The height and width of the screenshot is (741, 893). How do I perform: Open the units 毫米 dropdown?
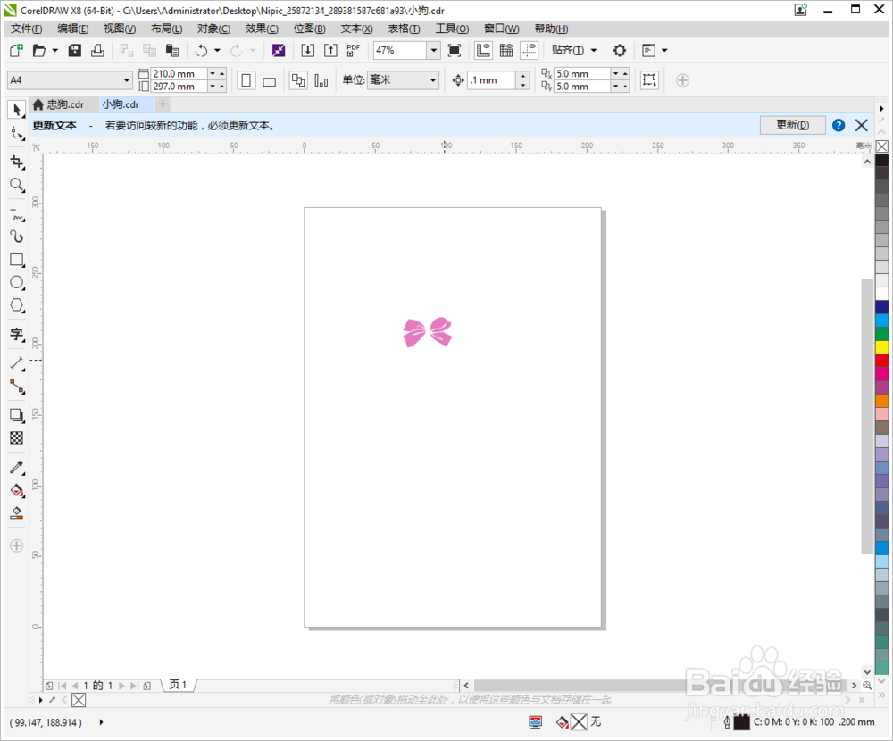point(433,80)
